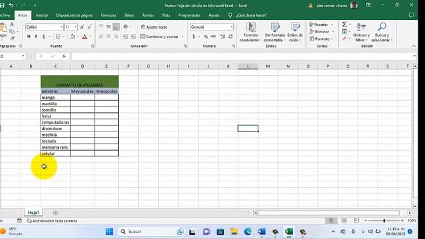Increase decimal places icon
The height and width of the screenshot is (239, 425).
tap(223, 37)
